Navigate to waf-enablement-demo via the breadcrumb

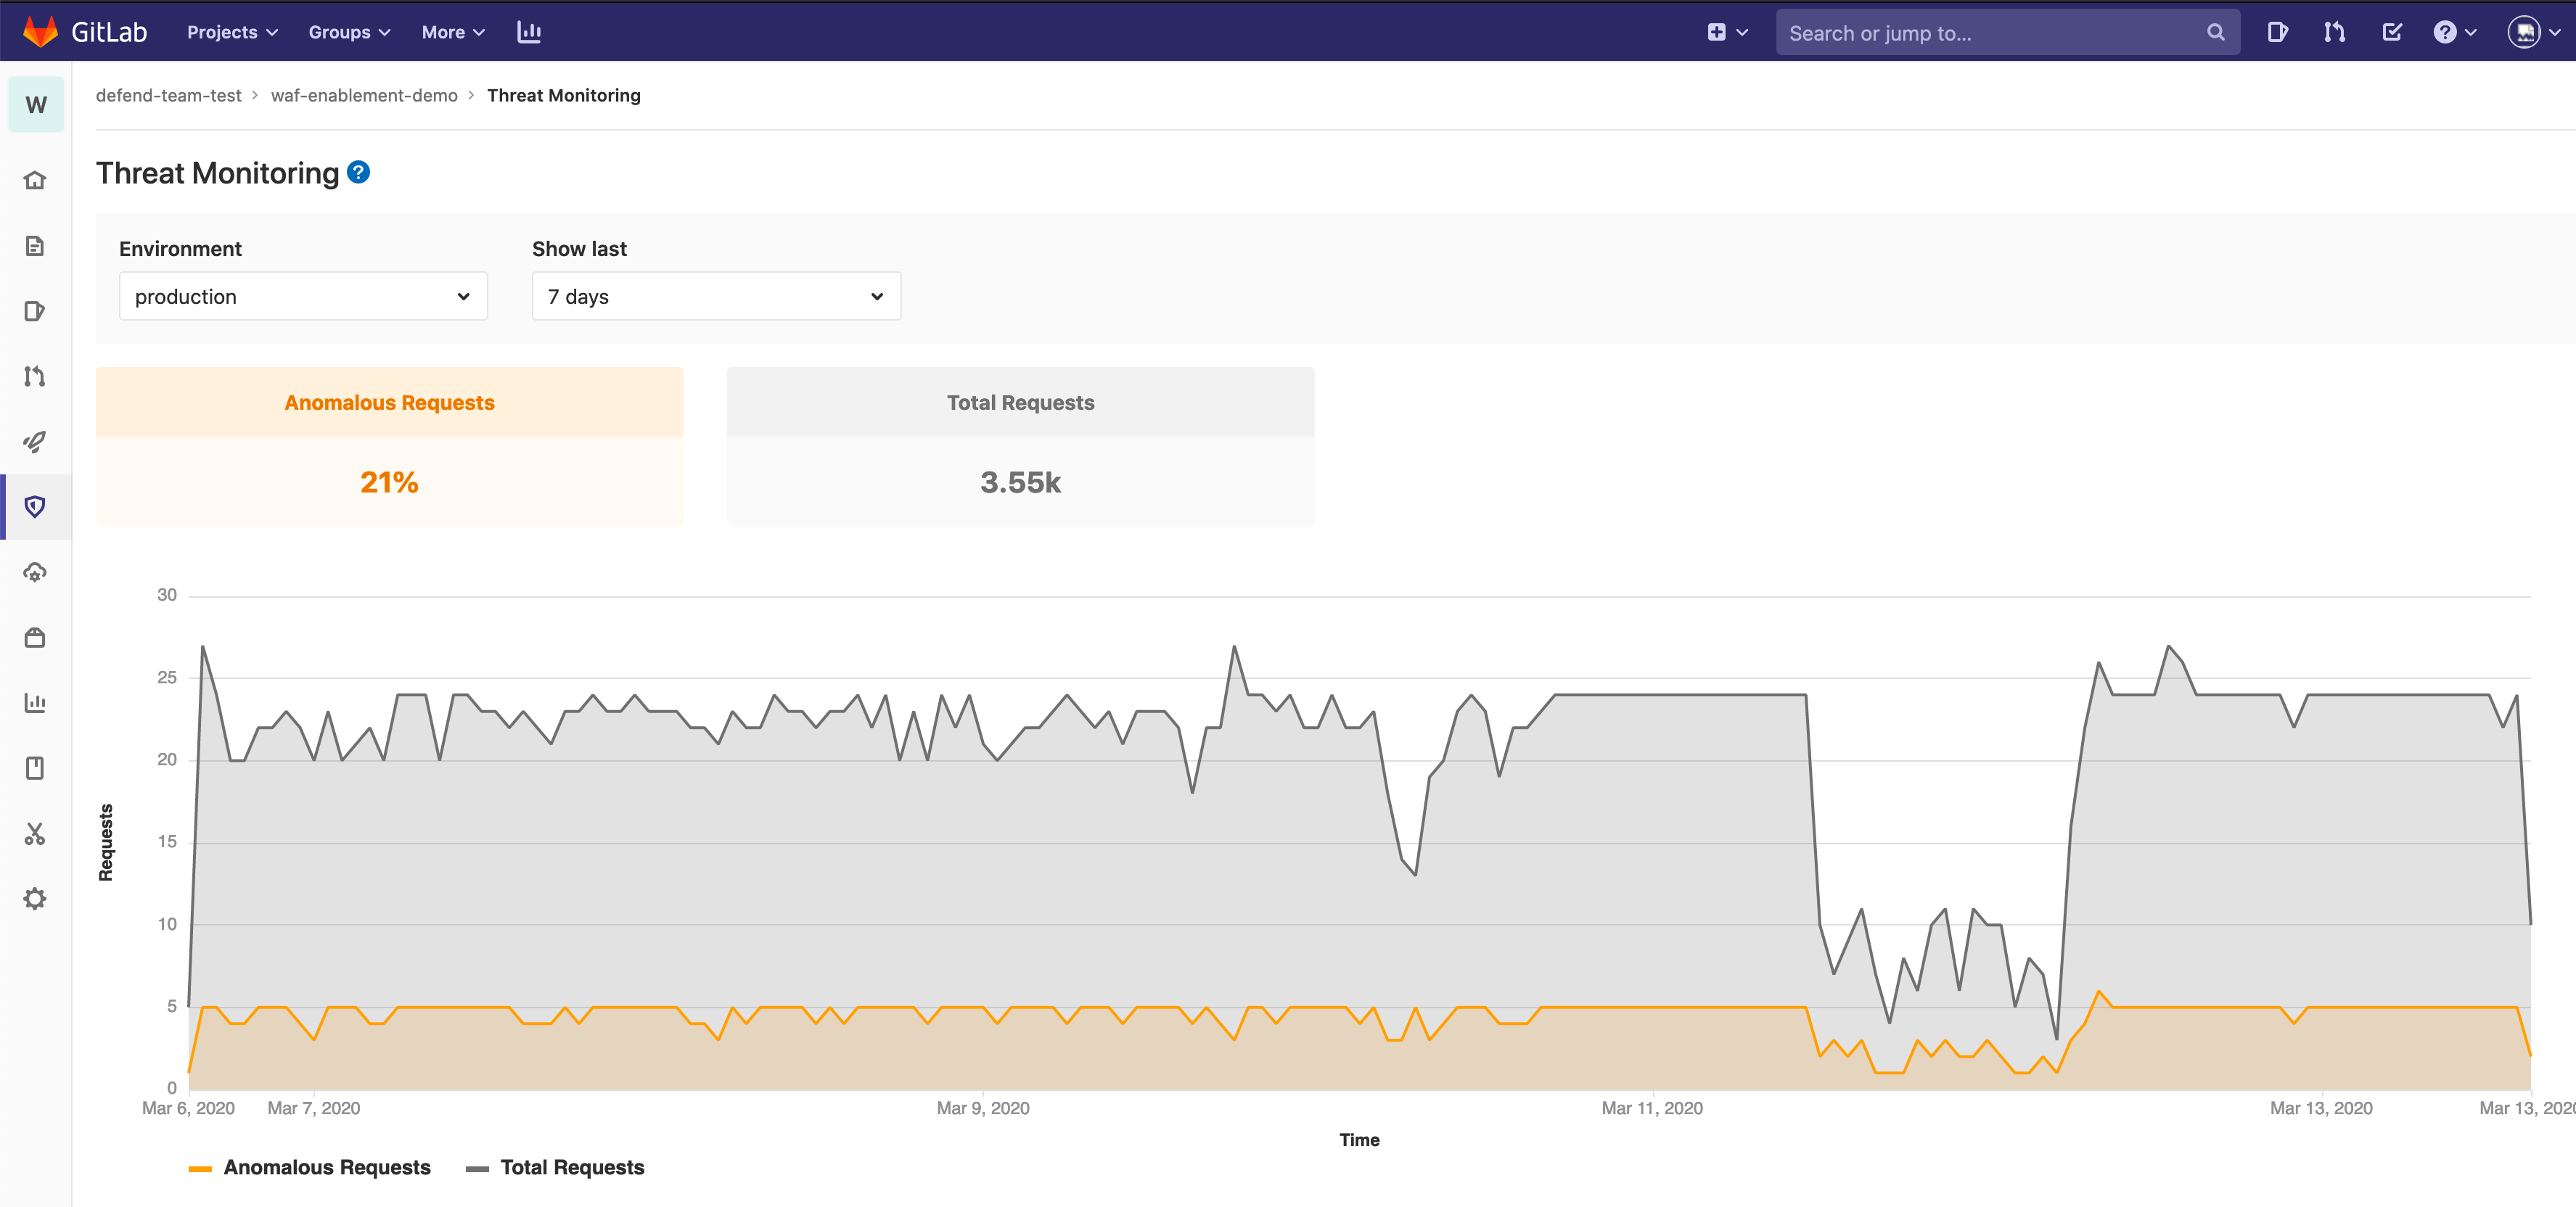click(x=365, y=95)
